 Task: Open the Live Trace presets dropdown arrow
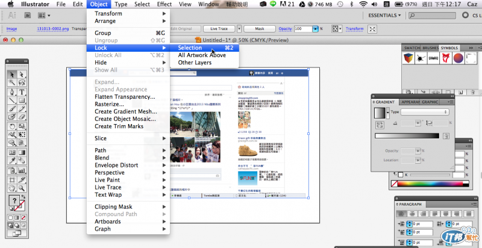[239, 29]
